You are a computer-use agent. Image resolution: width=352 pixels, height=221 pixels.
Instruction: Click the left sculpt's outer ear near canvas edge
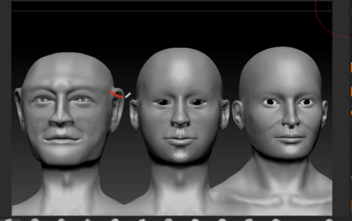(19, 108)
